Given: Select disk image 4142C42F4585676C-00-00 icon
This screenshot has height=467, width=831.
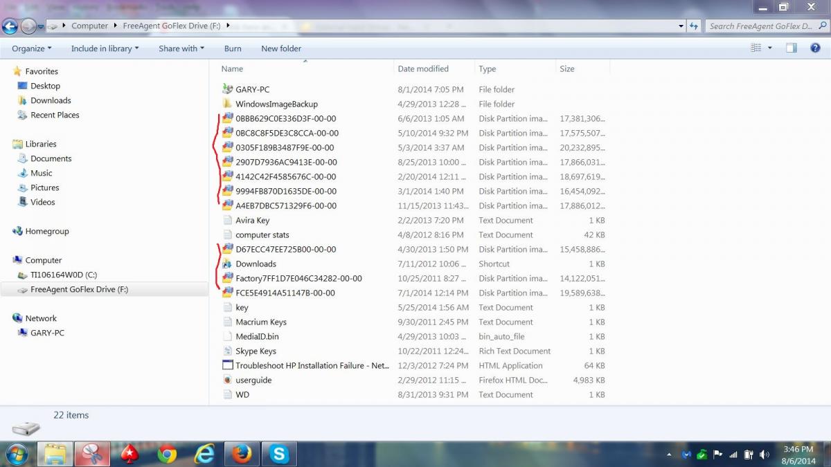Looking at the screenshot, I should pos(228,176).
